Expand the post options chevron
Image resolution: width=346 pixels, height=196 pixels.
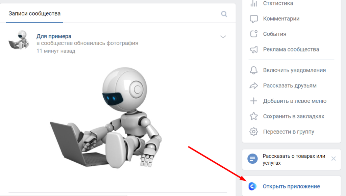223,37
